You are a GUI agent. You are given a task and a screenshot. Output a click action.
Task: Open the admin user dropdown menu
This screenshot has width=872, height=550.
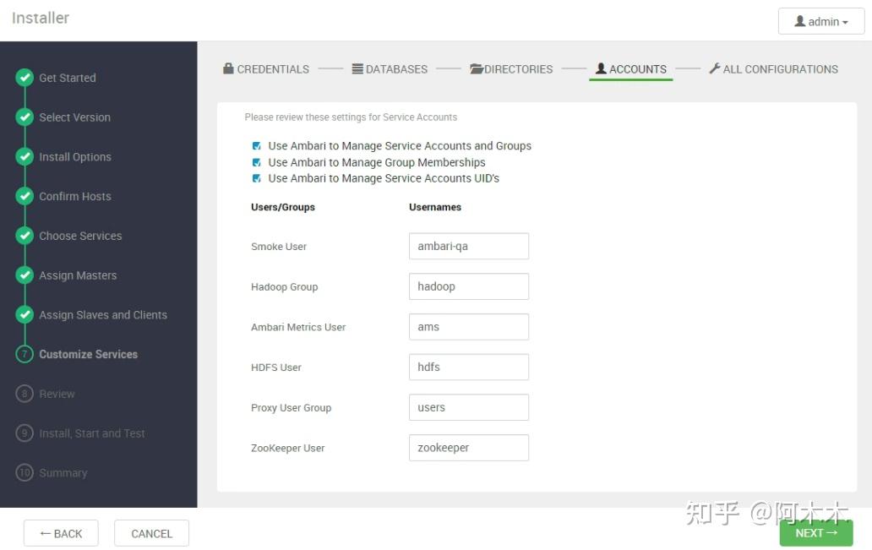pos(820,22)
